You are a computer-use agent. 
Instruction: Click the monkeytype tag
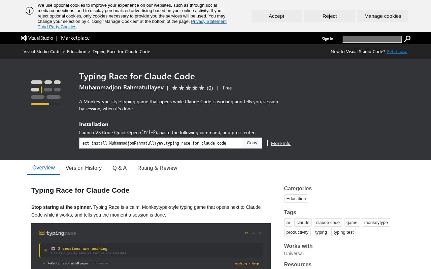[x=376, y=223]
